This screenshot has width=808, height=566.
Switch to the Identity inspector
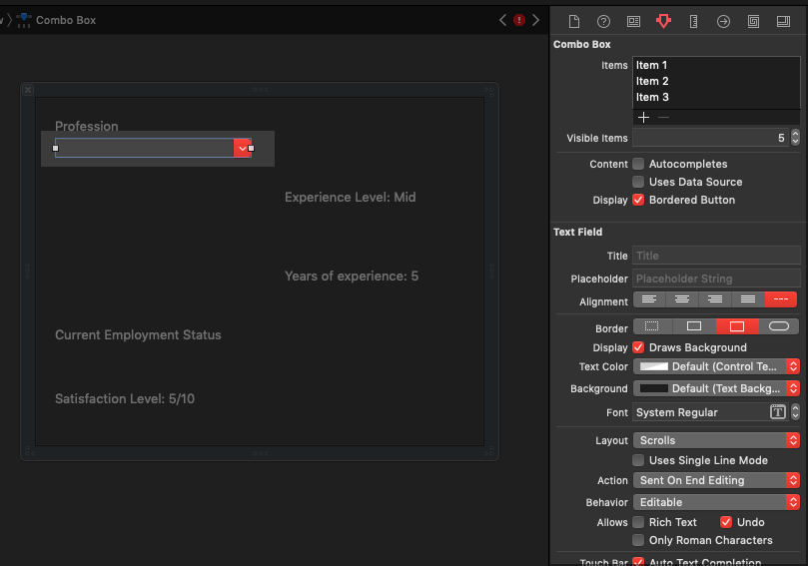pos(633,21)
